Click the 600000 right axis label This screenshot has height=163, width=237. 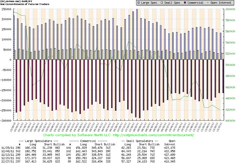(230, 9)
